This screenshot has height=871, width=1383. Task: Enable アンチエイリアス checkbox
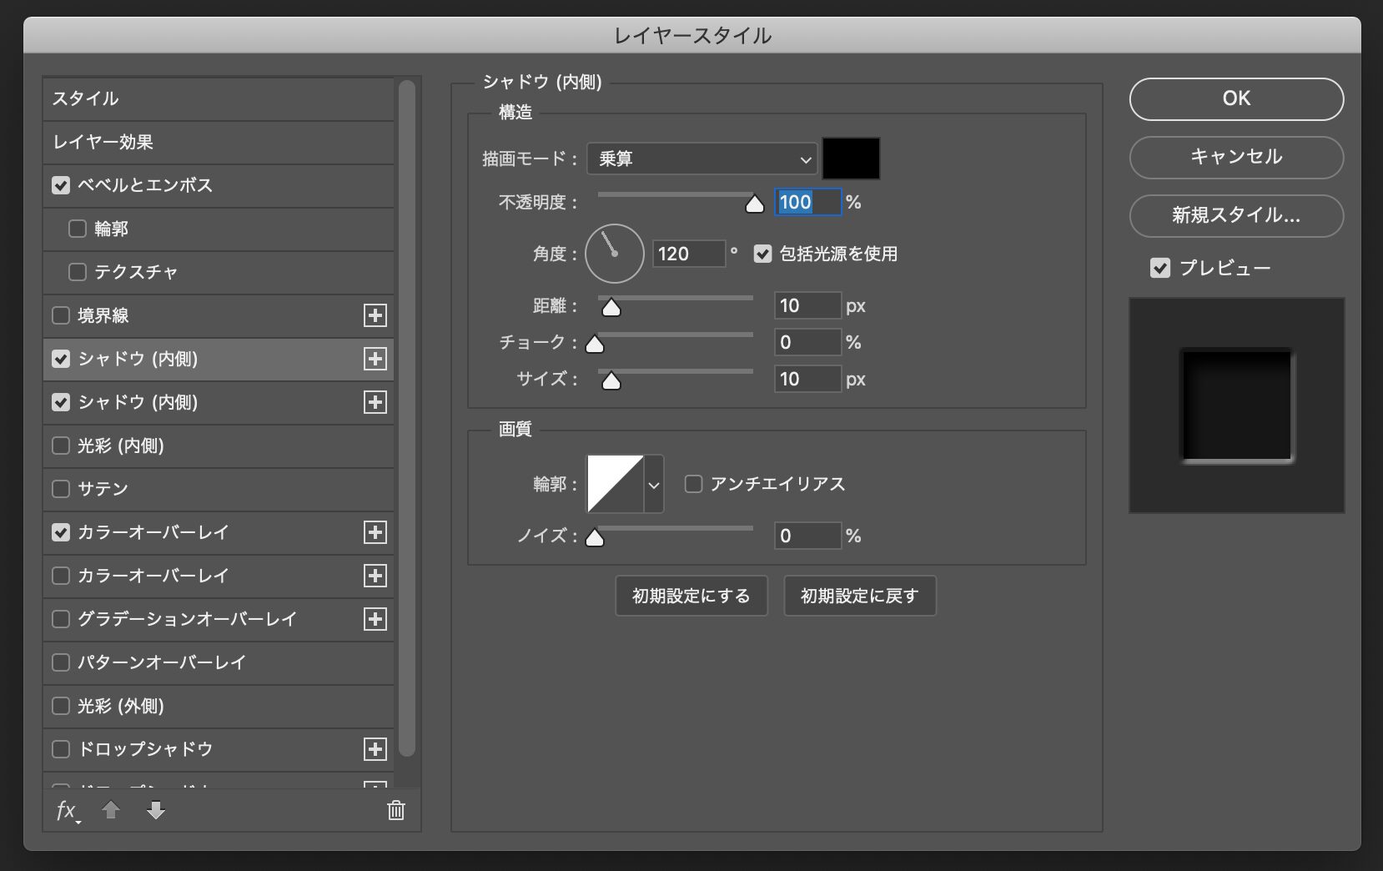pos(693,484)
